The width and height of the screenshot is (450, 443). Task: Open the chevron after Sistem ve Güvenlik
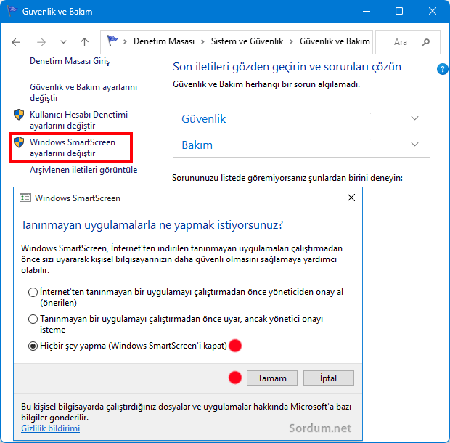(x=291, y=42)
